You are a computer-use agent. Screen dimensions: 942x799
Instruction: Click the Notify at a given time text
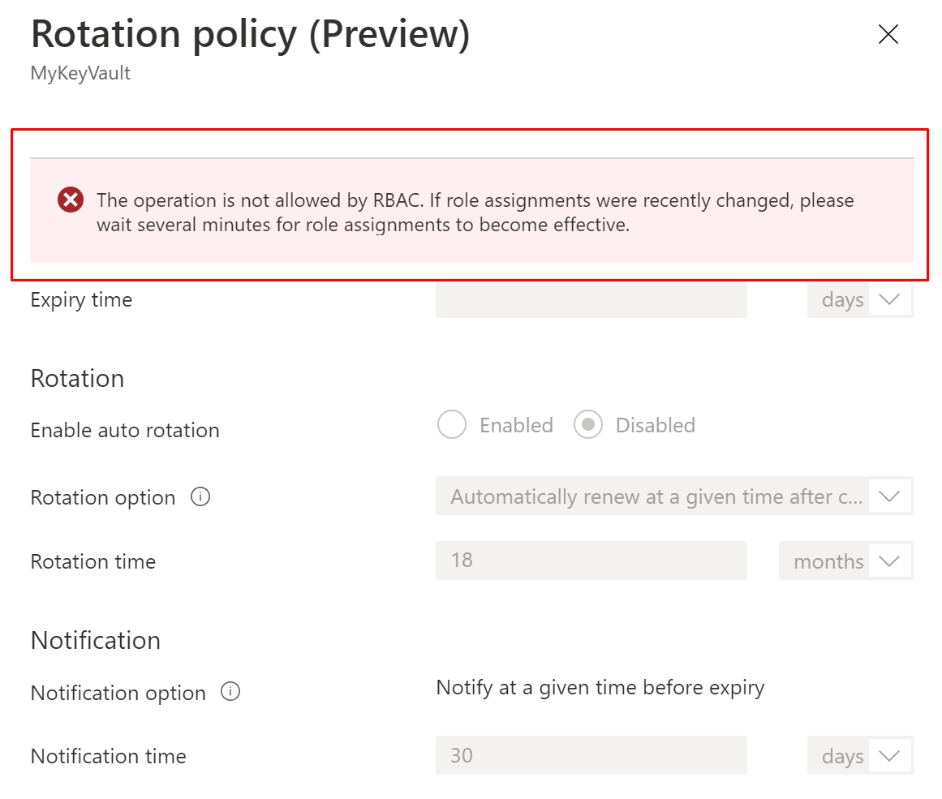click(x=600, y=688)
